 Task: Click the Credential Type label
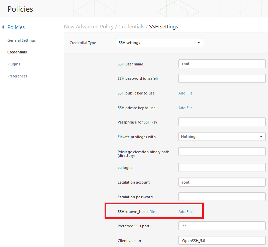click(83, 43)
